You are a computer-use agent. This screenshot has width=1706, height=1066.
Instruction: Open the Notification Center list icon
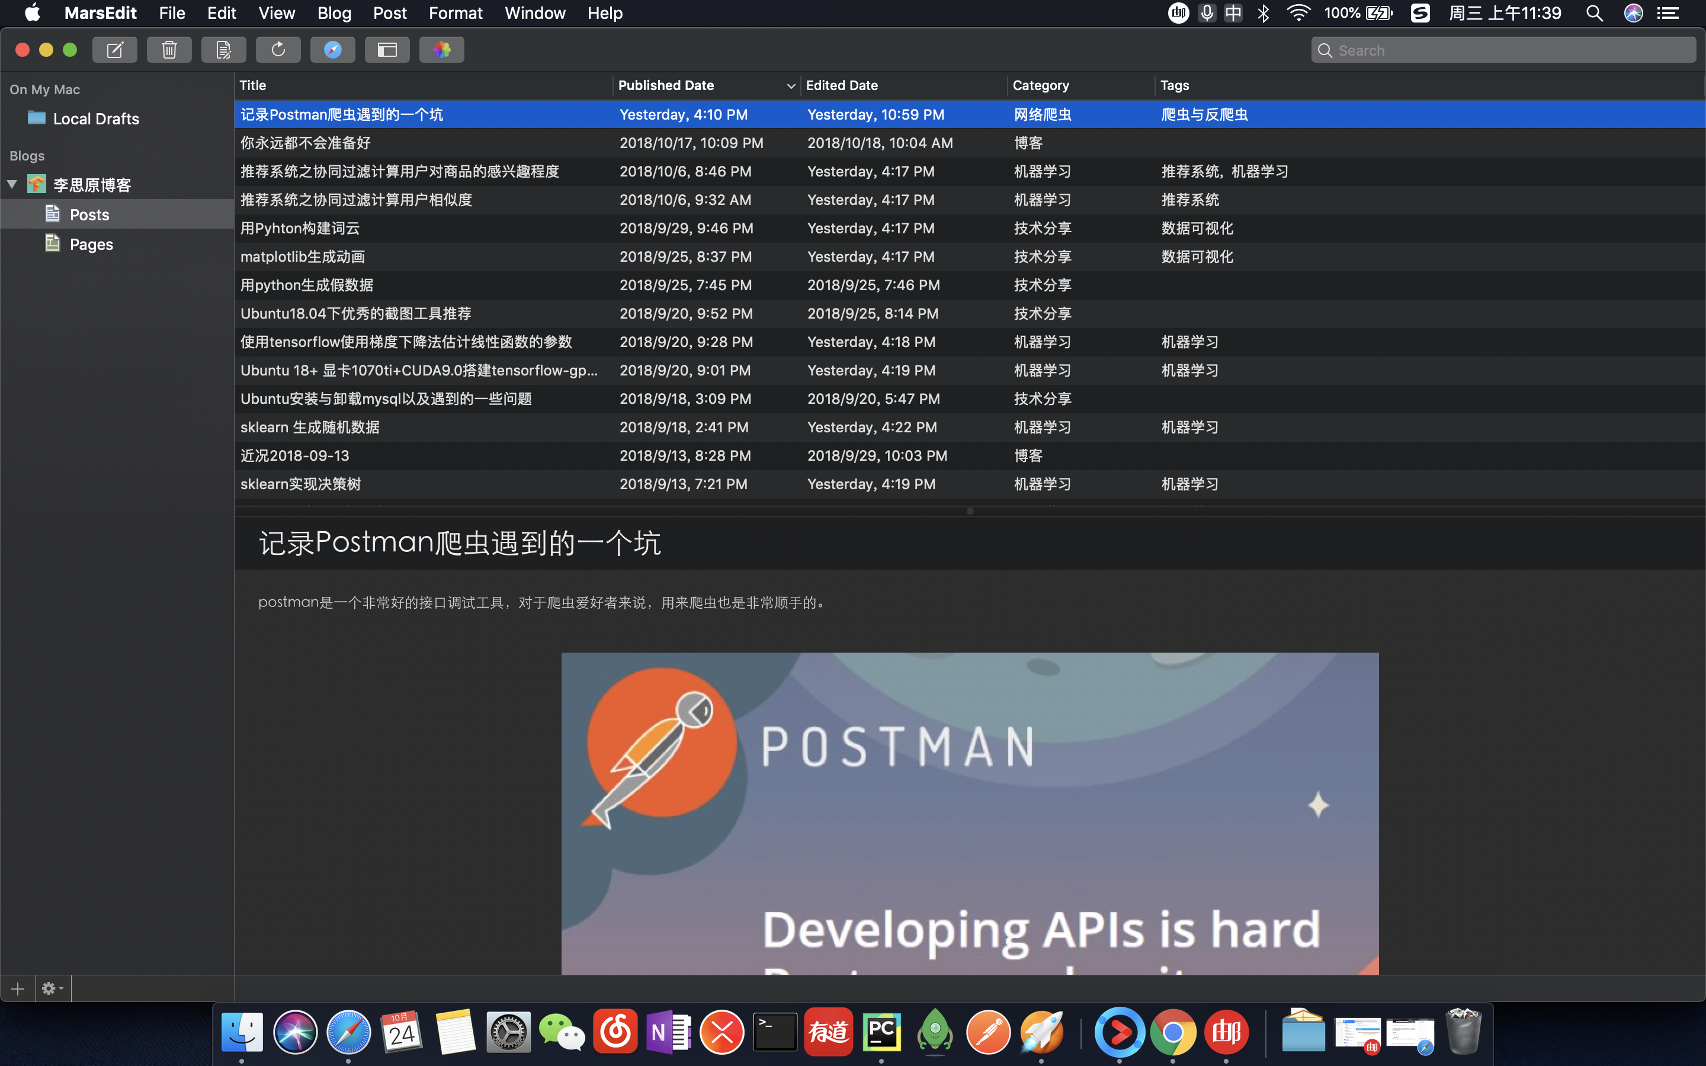(x=1668, y=12)
